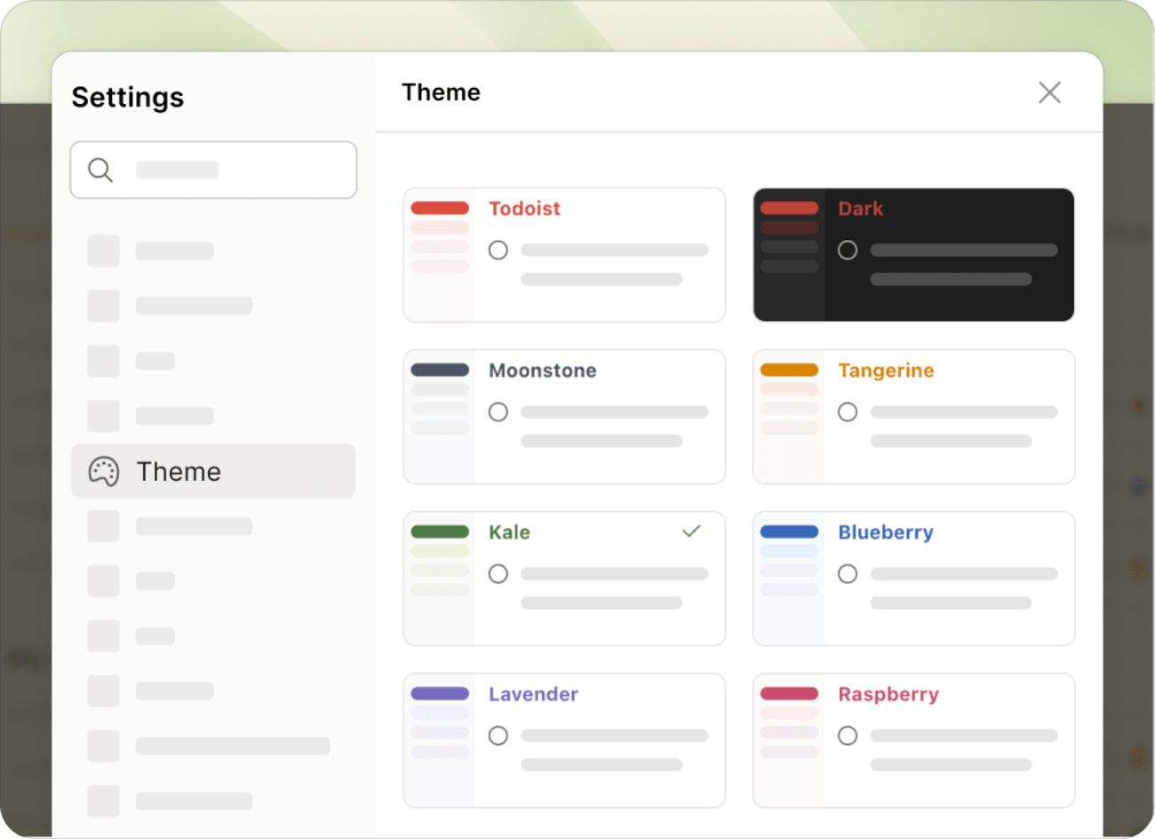Click the Dark theme preview card
The width and height of the screenshot is (1155, 839).
click(x=913, y=254)
